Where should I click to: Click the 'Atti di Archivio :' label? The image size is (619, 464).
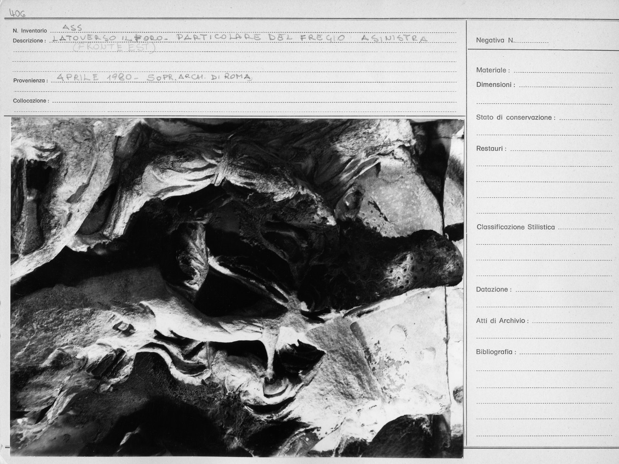(x=502, y=321)
